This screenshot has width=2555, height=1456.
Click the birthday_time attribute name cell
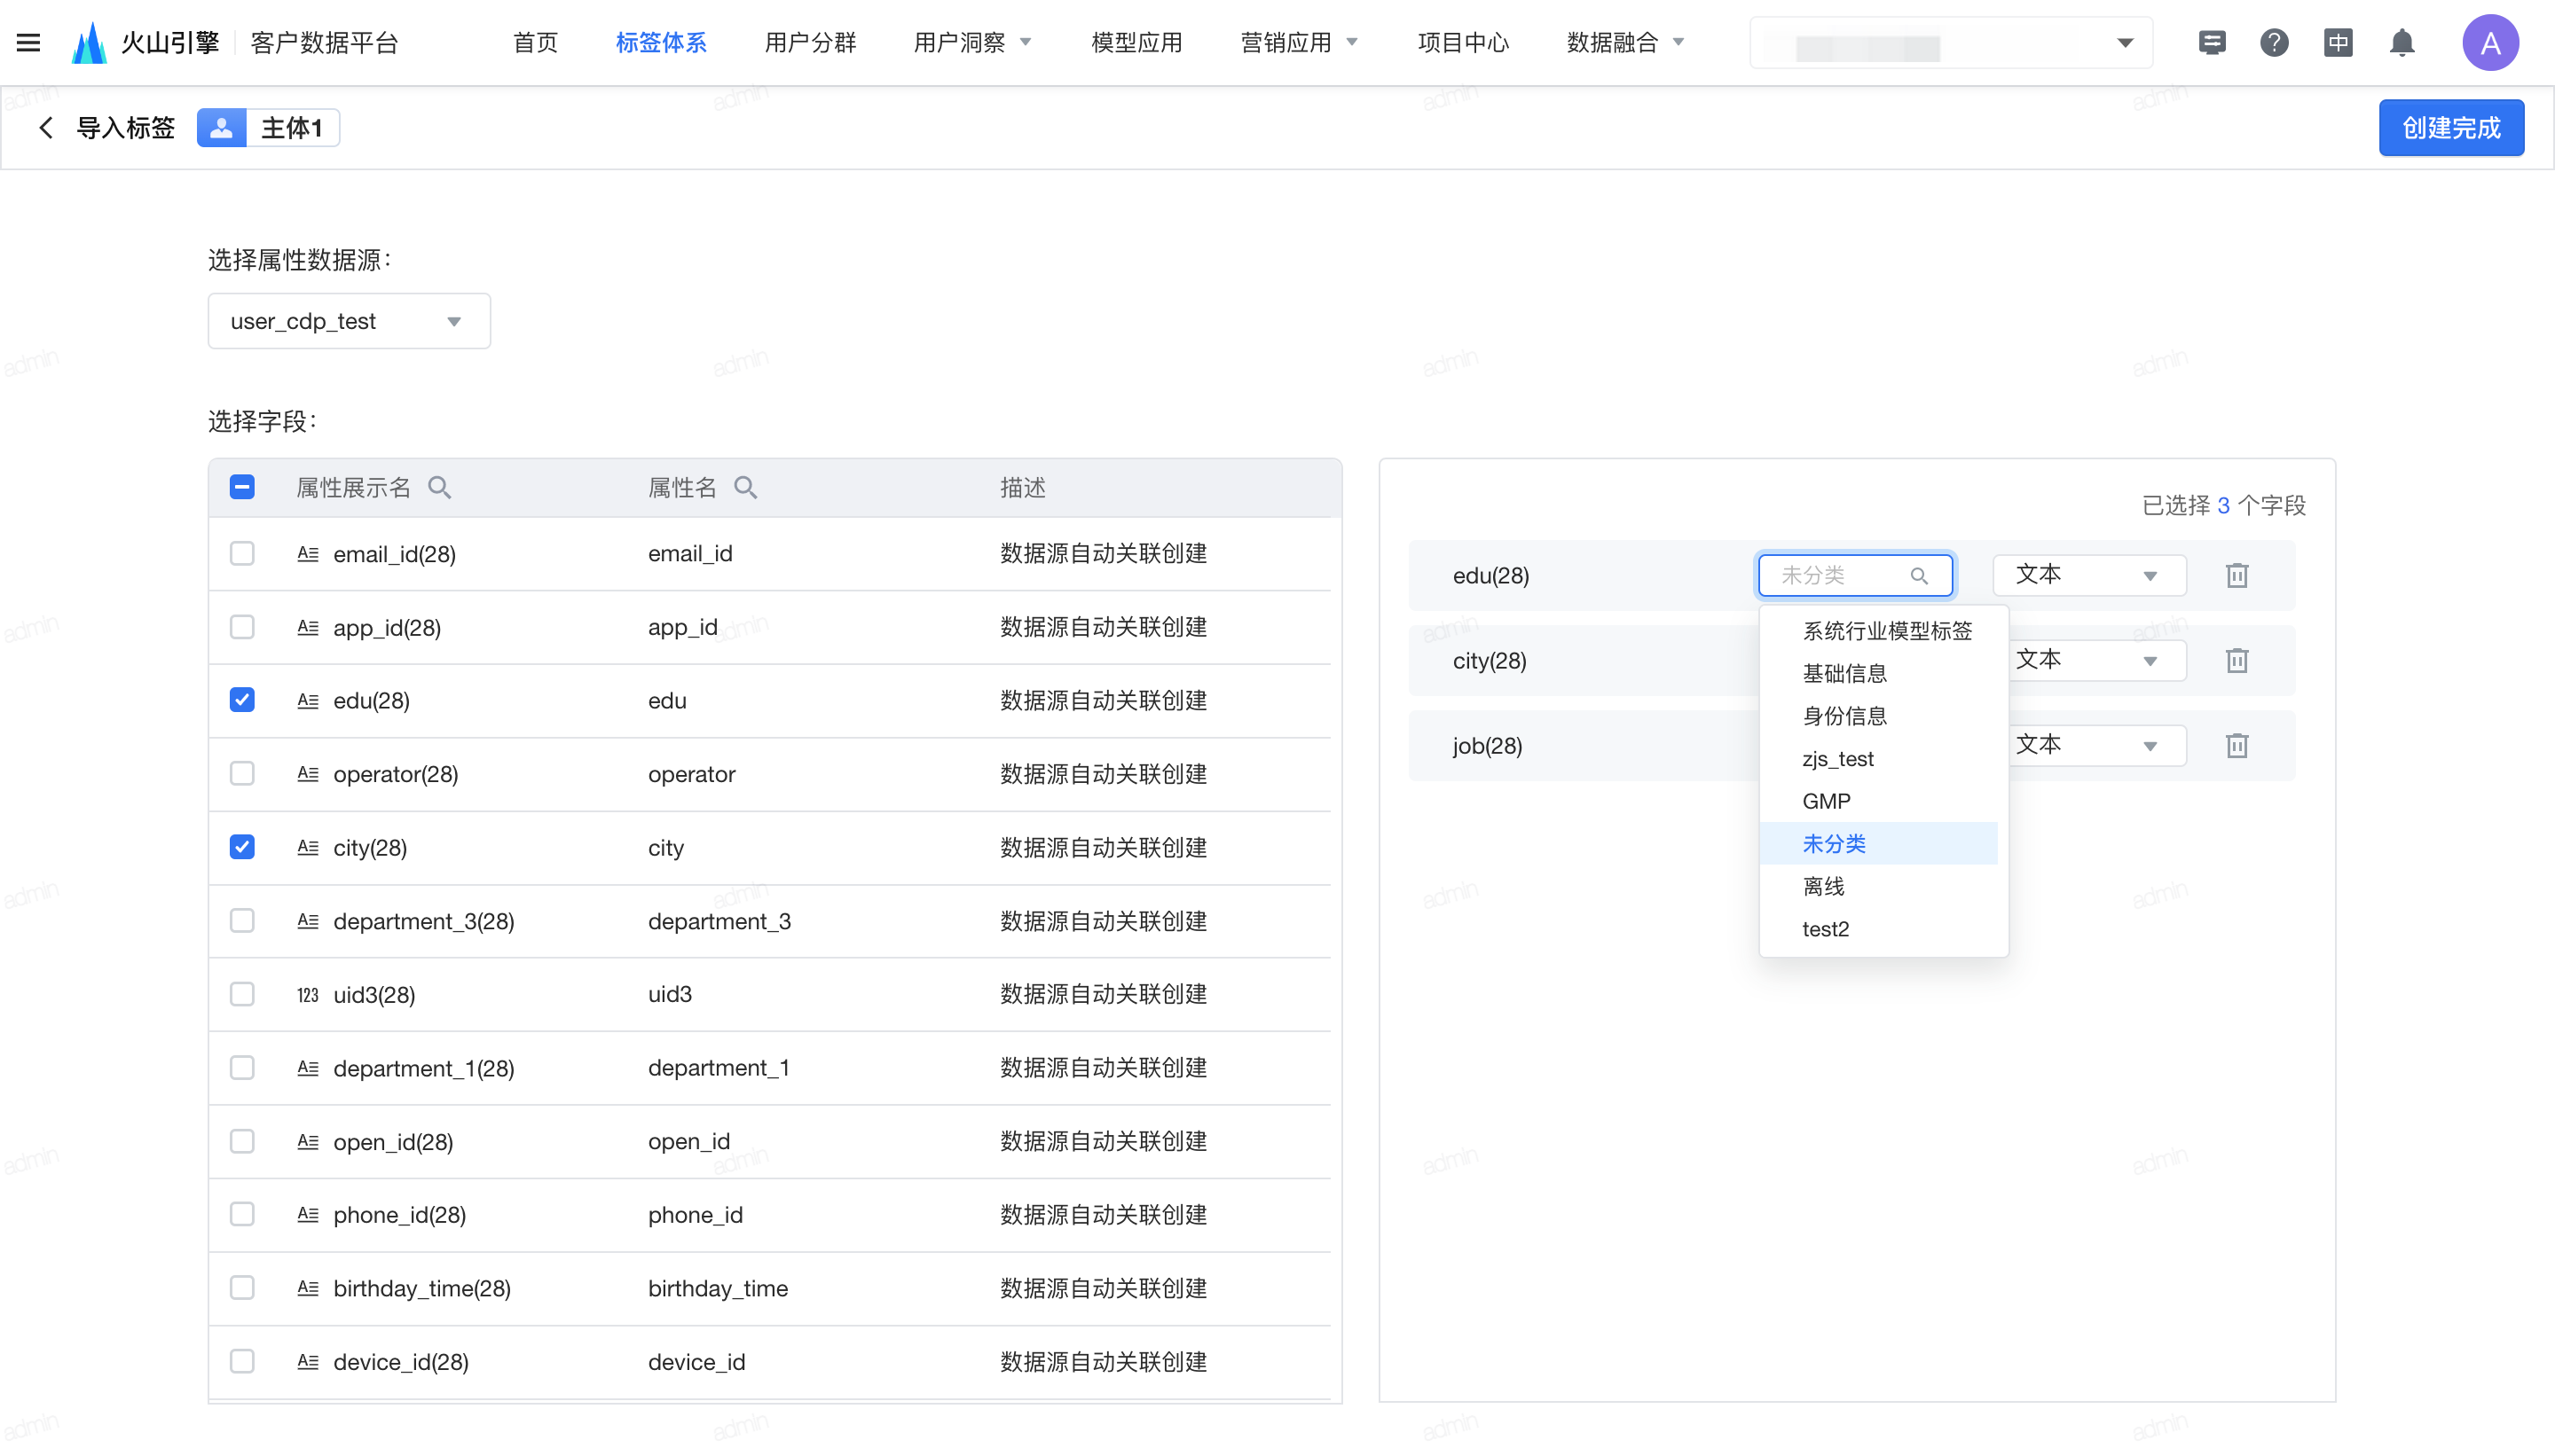click(718, 1288)
